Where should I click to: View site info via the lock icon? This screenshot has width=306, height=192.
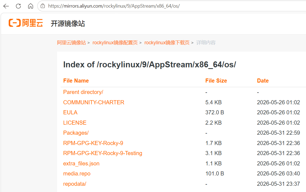[42, 6]
